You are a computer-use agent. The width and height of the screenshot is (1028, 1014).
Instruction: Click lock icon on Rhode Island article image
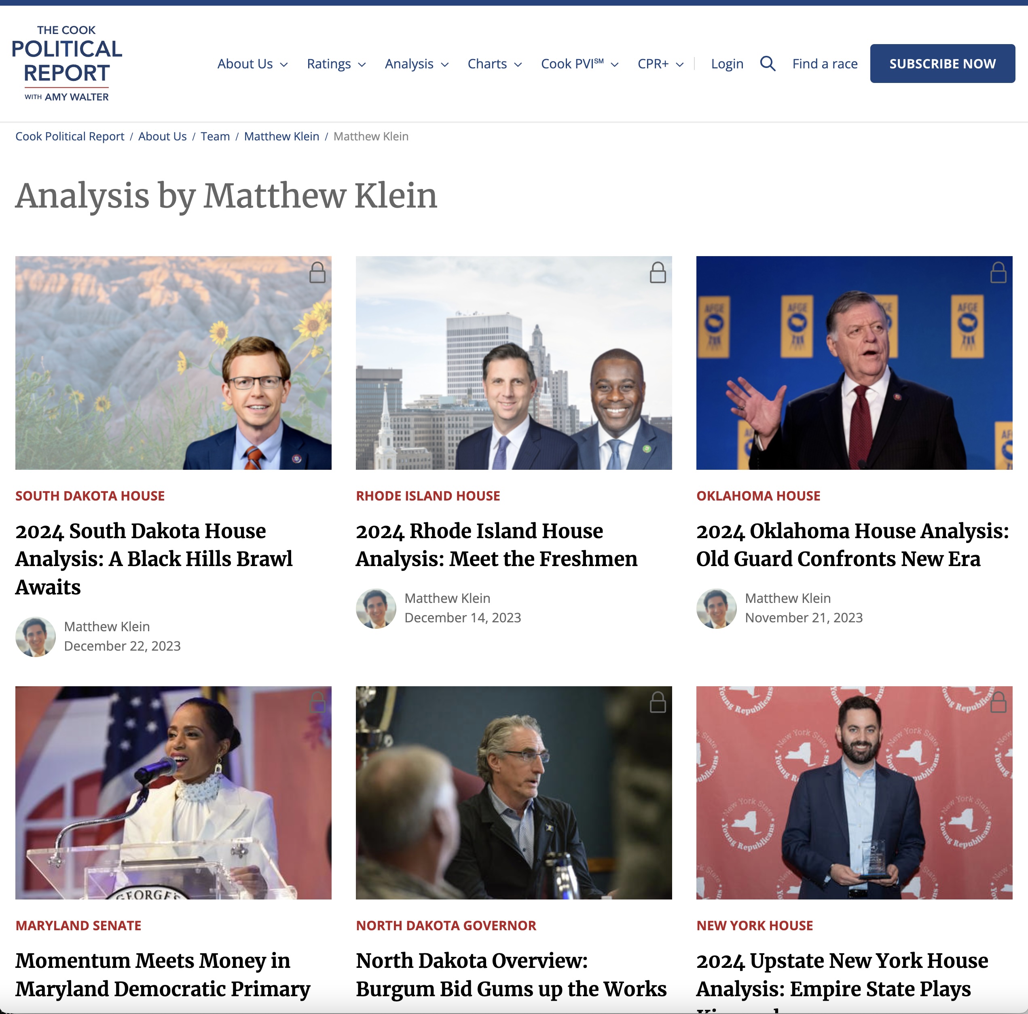[x=658, y=272]
